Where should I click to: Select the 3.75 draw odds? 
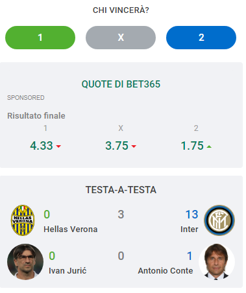click(x=117, y=146)
